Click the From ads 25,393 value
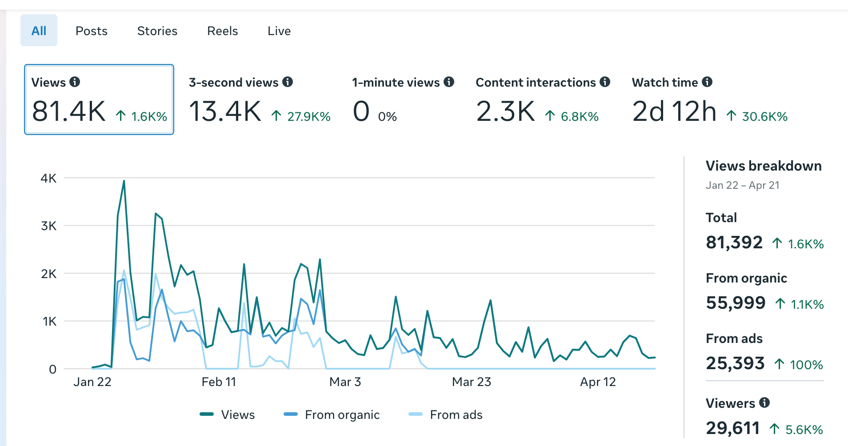 pos(735,363)
